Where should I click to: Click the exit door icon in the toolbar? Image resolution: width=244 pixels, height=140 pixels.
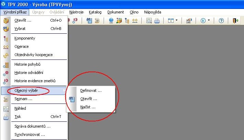[x=235, y=21]
